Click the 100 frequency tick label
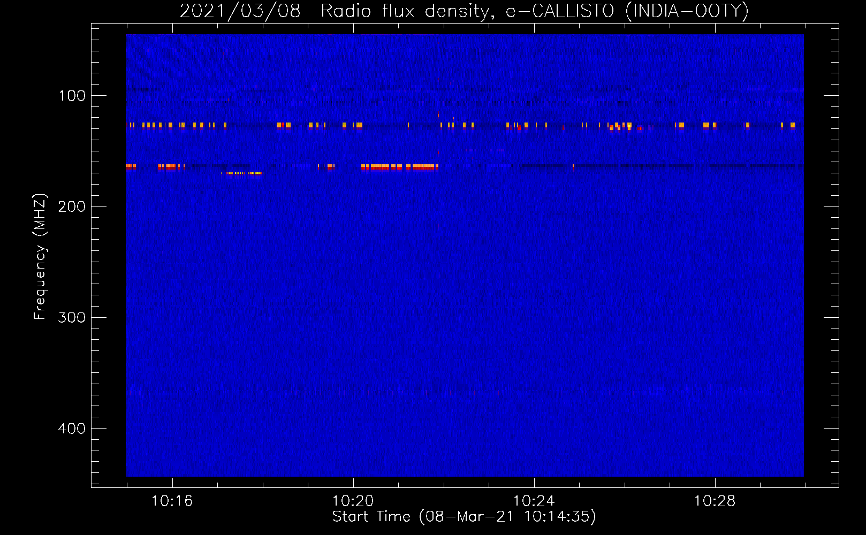The image size is (866, 535). coord(72,96)
